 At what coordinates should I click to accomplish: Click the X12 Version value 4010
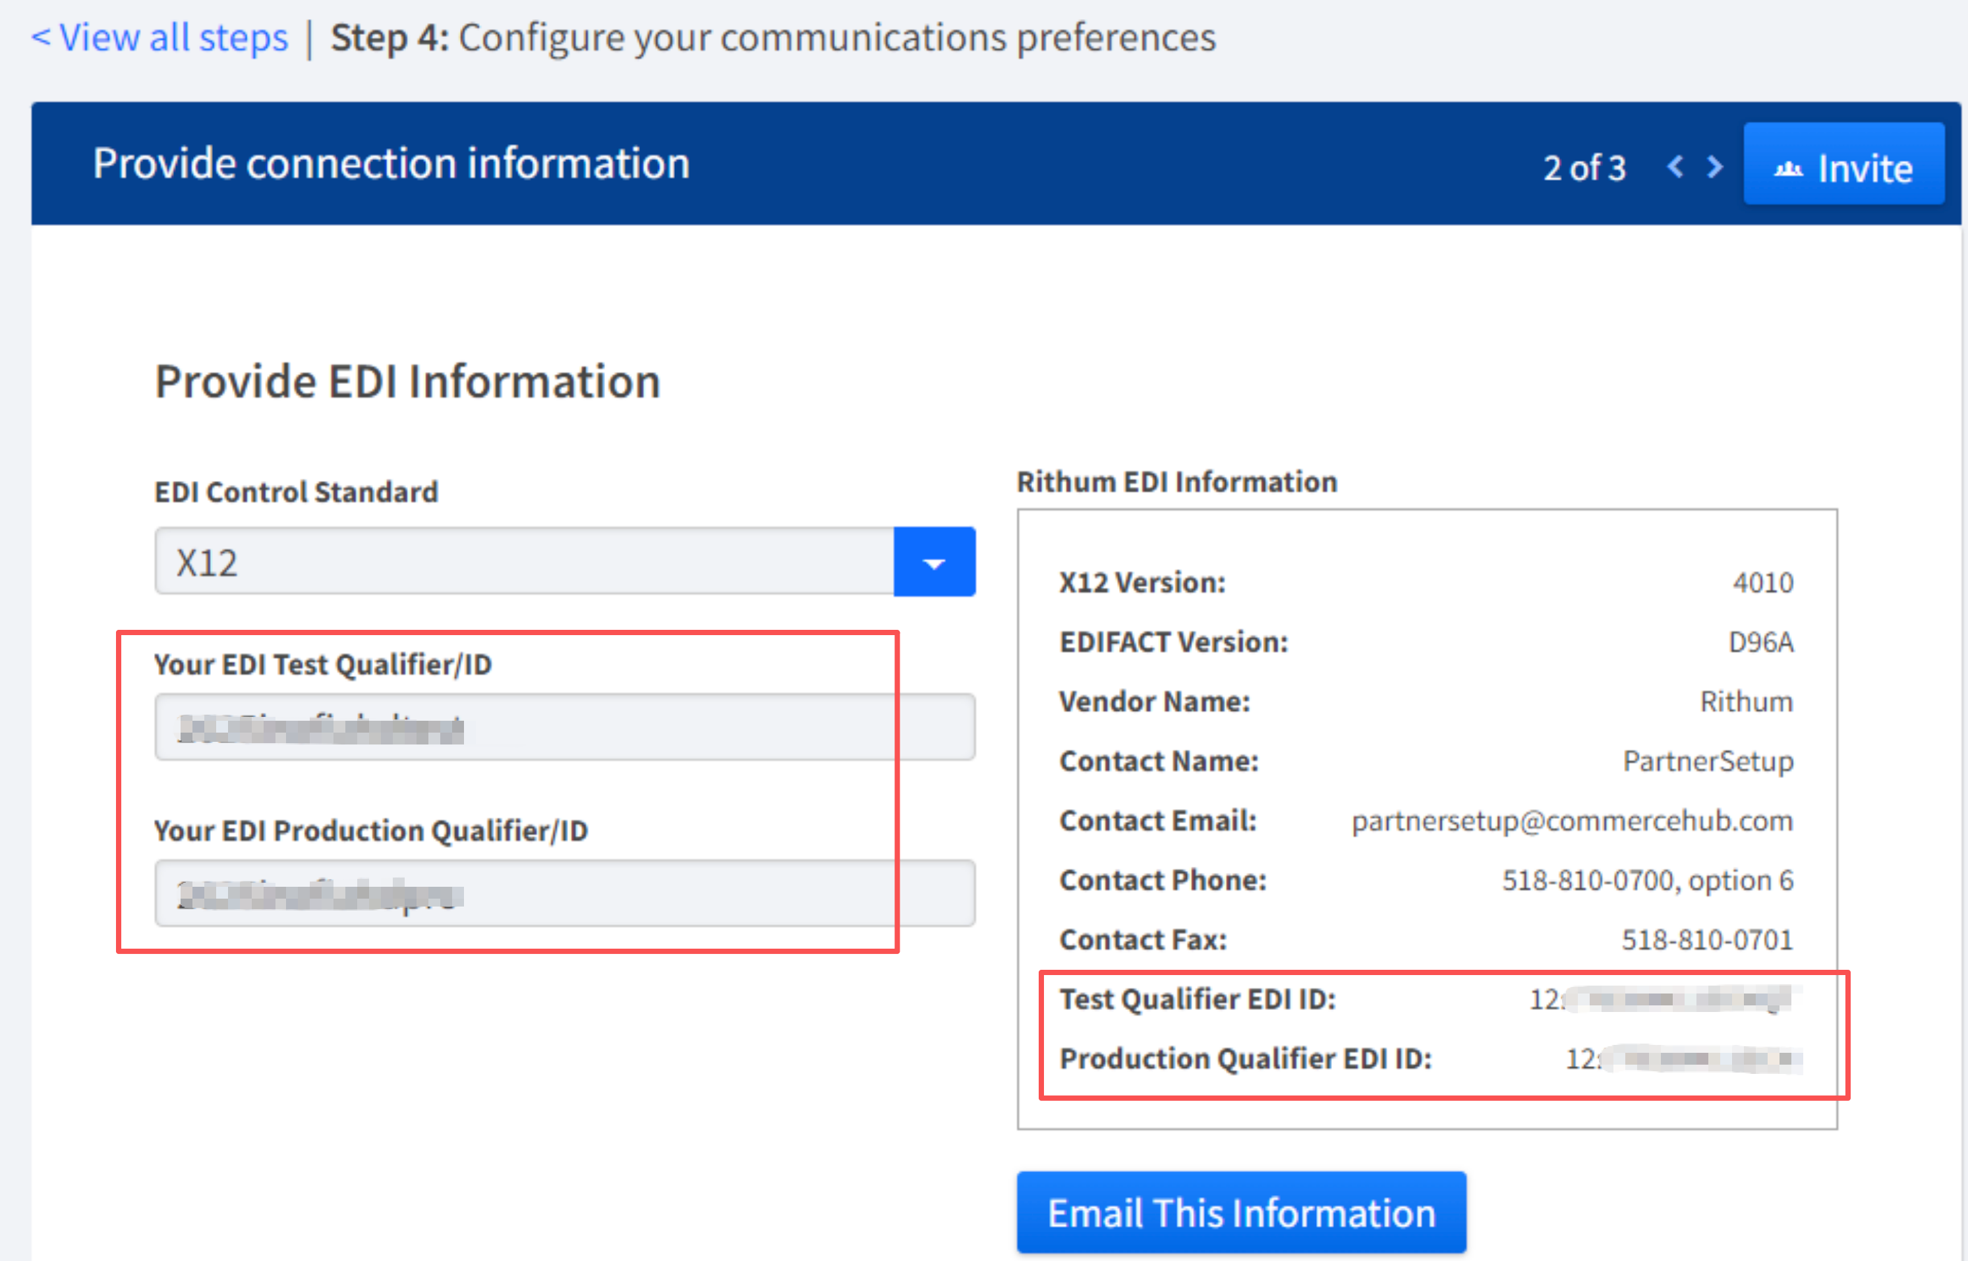pyautogui.click(x=1762, y=583)
